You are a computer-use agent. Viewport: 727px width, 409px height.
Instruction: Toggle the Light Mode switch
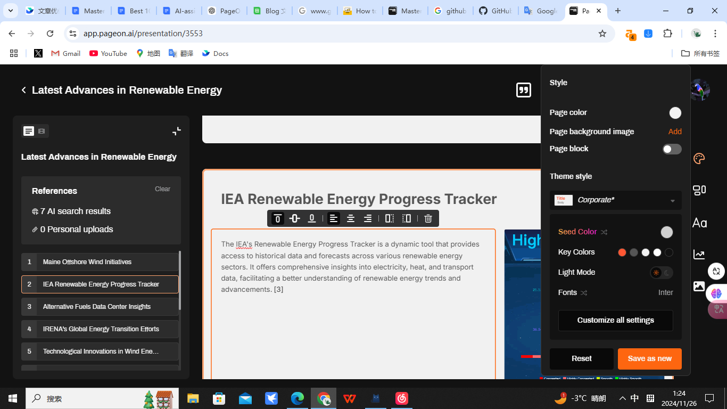point(662,273)
